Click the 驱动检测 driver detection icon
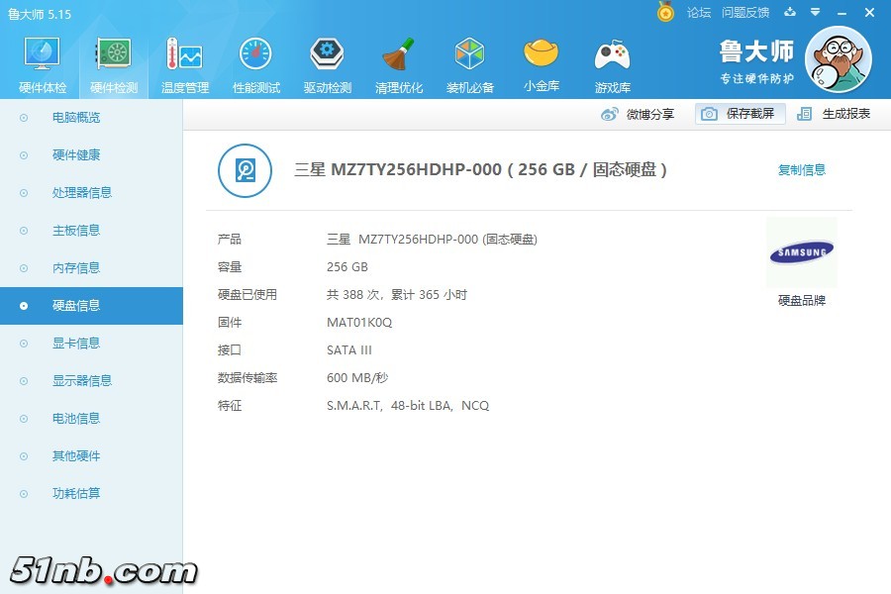The image size is (891, 594). [x=327, y=54]
